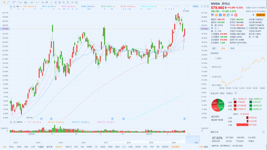The width and height of the screenshot is (267, 150).
Task: Toggle the eye hide-drawings icon
Action: click(x=64, y=2)
